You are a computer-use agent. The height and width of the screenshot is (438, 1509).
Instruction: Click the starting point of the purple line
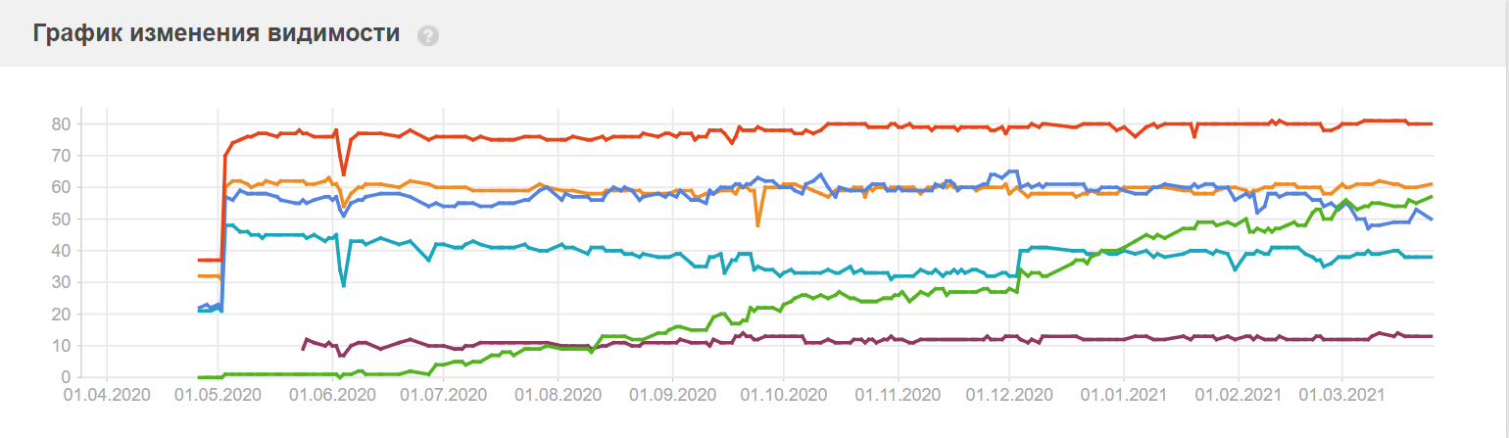click(x=303, y=348)
